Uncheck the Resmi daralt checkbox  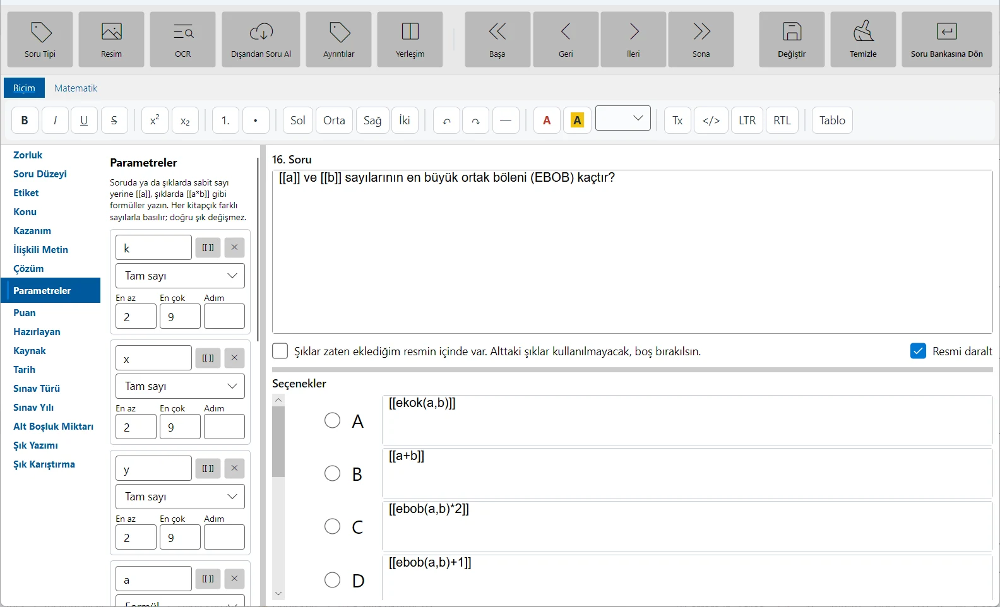[x=919, y=351]
